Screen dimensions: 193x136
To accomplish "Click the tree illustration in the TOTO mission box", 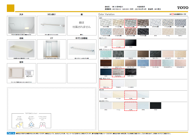I will coord(32,125).
